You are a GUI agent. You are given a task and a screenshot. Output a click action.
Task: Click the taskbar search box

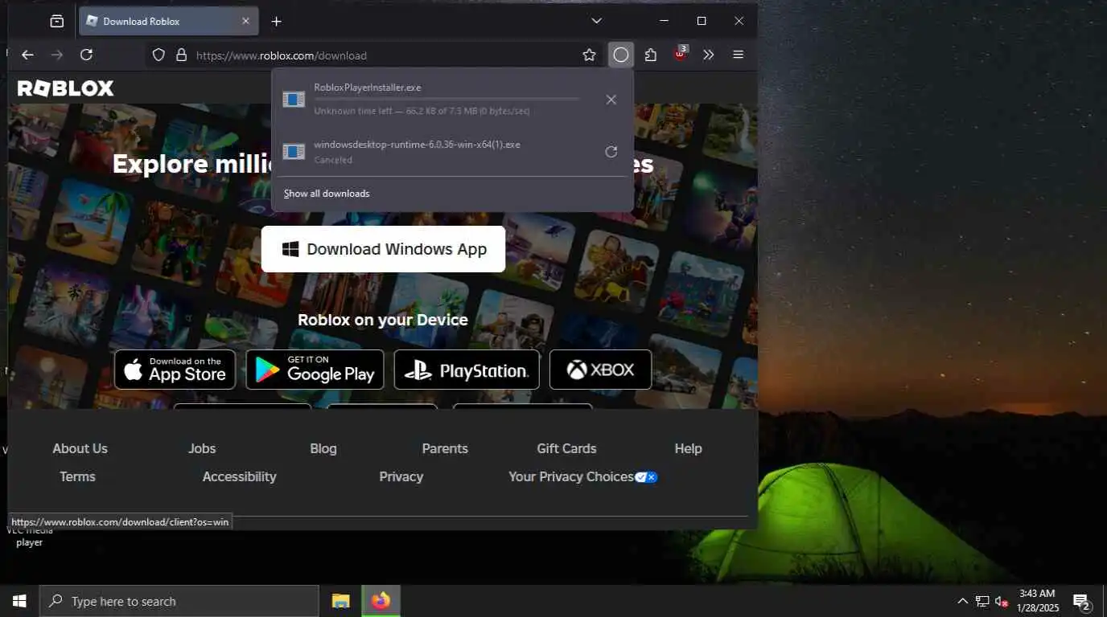point(179,601)
